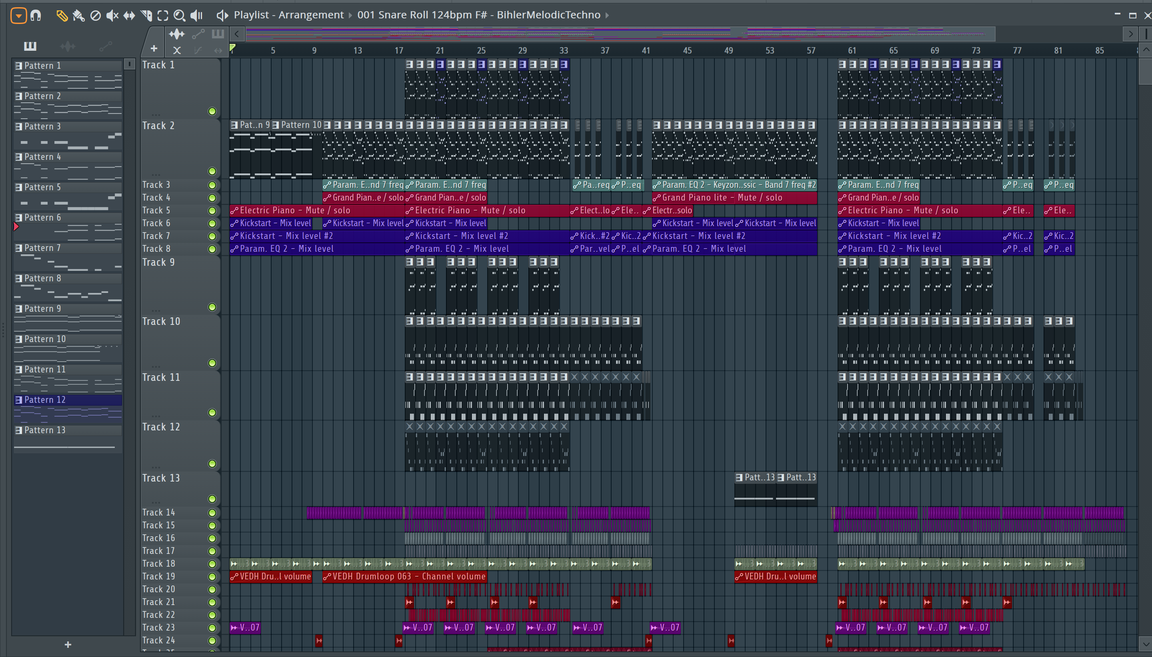Select the Mute tool icon
Viewport: 1152px width, 657px height.
(x=112, y=16)
